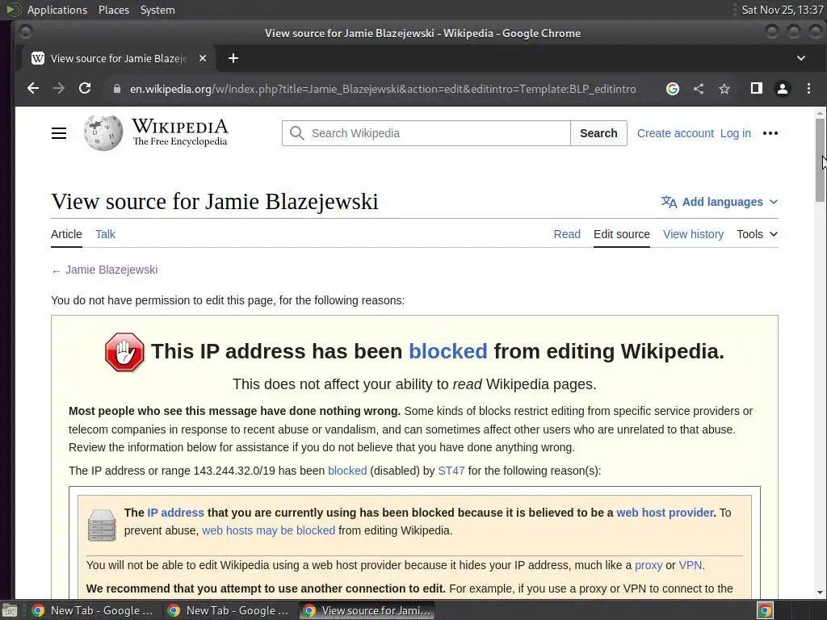Open the Applications menu

click(57, 10)
